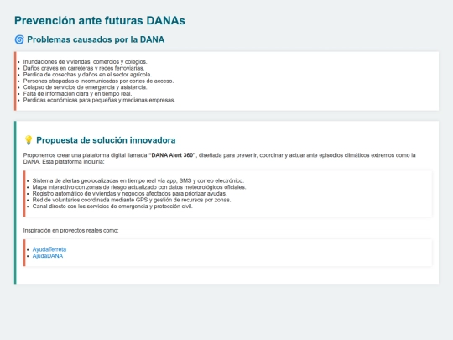Click the item 'Registro automático de viviendas y negocios'
The width and height of the screenshot is (453, 340).
click(130, 193)
